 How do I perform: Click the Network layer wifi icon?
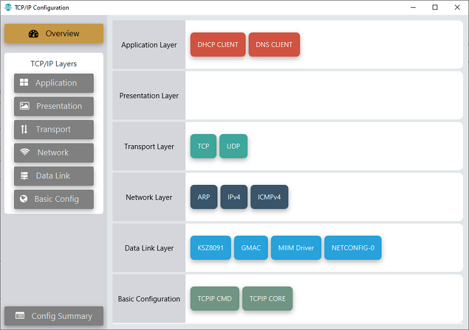[24, 152]
